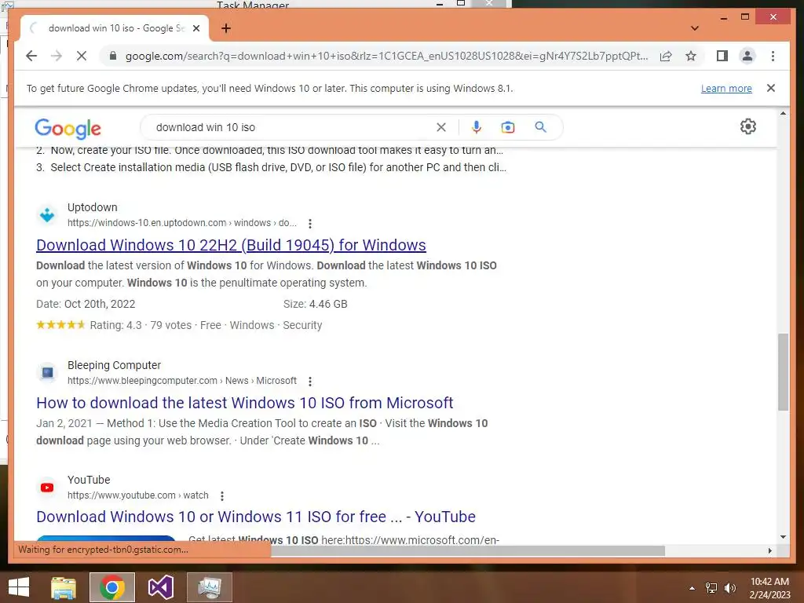Switch to Task Manager taskbar icon
Screen dimensions: 804x603
209,587
